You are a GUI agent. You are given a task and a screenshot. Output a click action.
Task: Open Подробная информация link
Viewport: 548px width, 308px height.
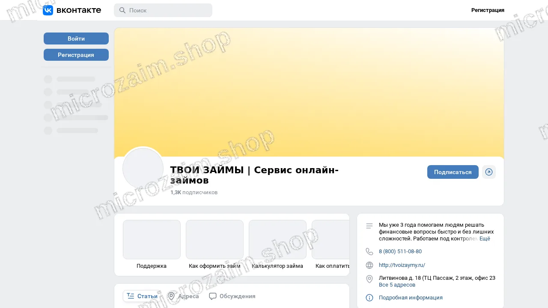click(411, 298)
